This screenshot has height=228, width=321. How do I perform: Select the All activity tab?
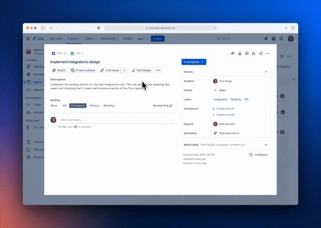65,105
